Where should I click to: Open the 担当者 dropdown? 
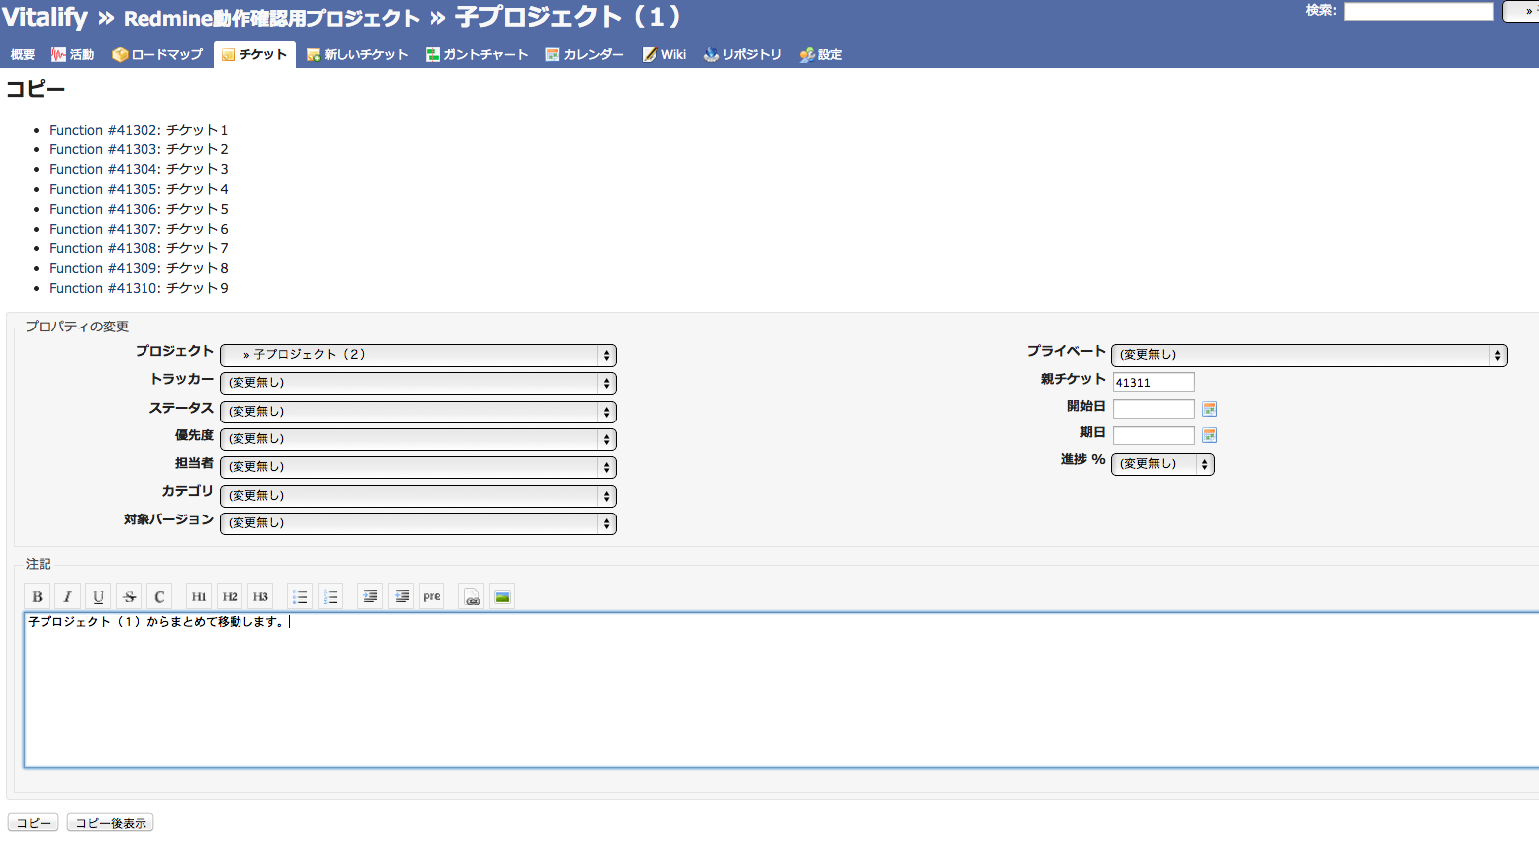(x=418, y=467)
